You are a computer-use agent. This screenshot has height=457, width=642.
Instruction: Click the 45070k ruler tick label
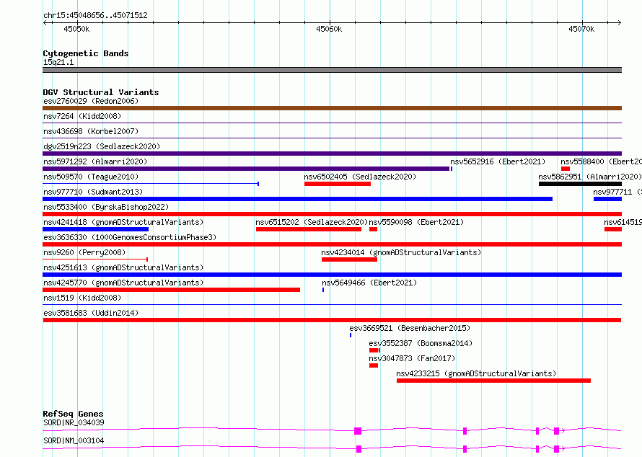pyautogui.click(x=581, y=29)
